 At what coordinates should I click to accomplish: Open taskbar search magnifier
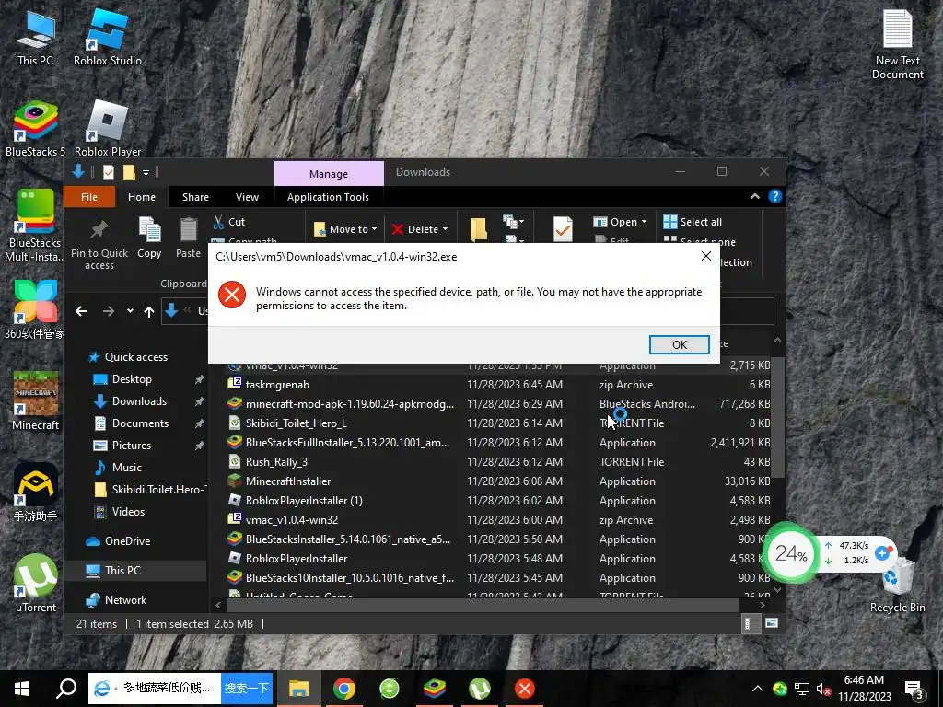66,689
